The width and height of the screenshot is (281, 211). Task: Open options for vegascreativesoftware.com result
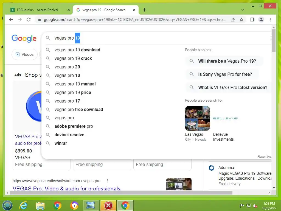click(x=107, y=181)
